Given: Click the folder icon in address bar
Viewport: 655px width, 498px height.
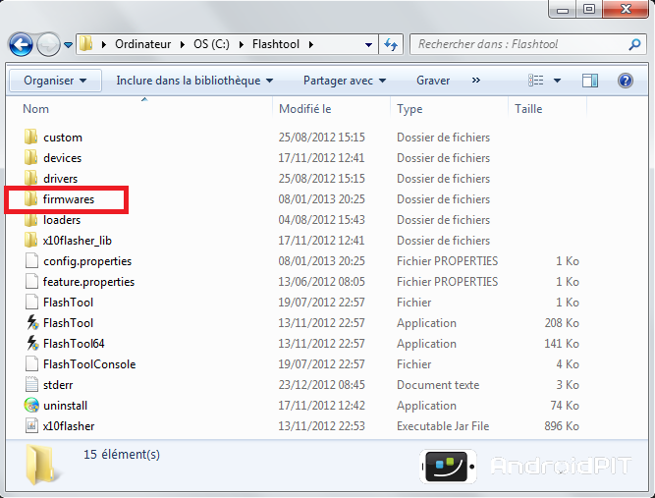Looking at the screenshot, I should (x=86, y=44).
